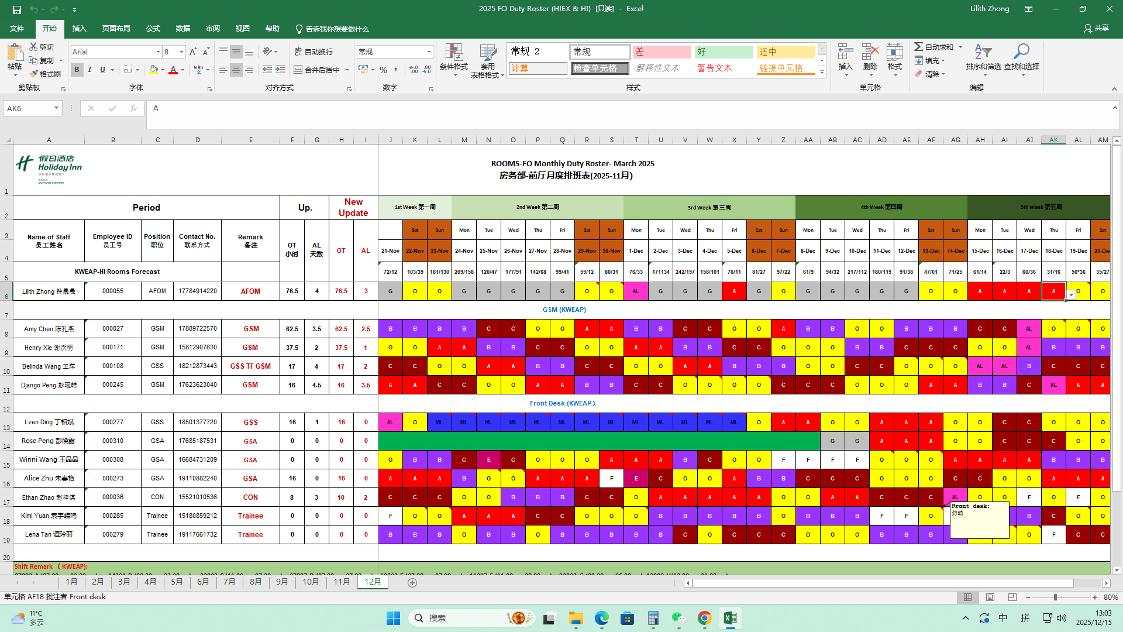Click the zoom level slider

tap(1055, 597)
